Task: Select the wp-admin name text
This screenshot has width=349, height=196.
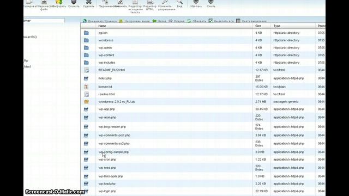Action: pos(105,48)
